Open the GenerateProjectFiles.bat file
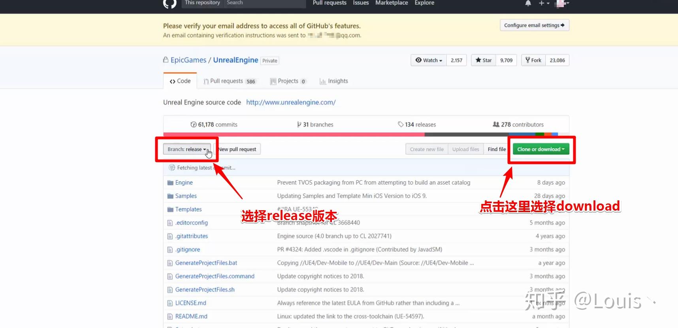Screen dimensions: 678x328 pyautogui.click(x=206, y=263)
